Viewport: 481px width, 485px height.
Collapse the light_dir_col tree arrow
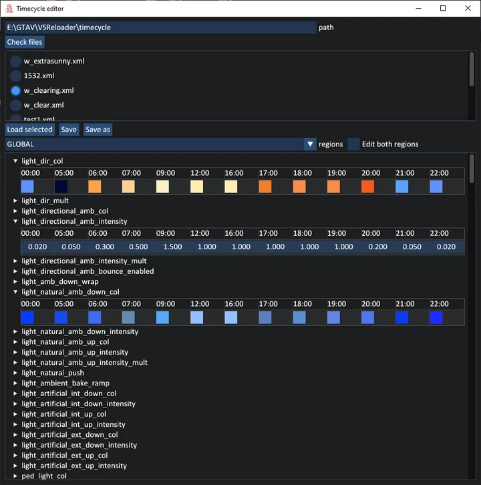click(15, 161)
